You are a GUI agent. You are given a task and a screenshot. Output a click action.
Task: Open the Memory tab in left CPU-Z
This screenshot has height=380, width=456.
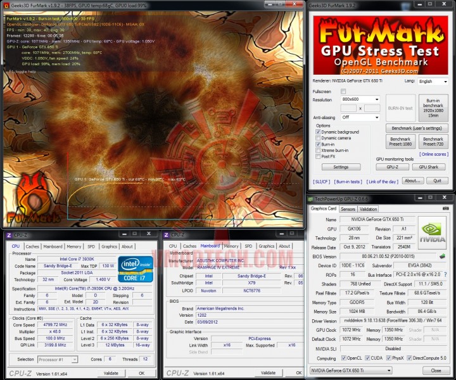pyautogui.click(x=74, y=246)
